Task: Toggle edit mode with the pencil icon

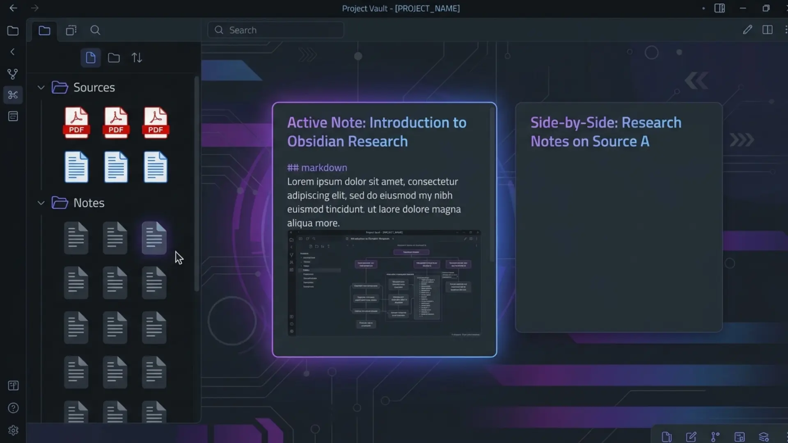Action: pyautogui.click(x=747, y=30)
